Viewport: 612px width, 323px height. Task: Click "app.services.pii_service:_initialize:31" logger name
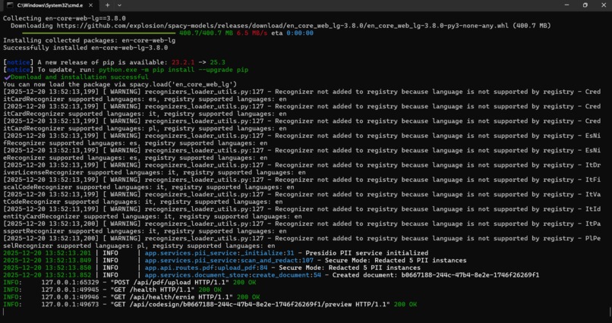tap(219, 253)
